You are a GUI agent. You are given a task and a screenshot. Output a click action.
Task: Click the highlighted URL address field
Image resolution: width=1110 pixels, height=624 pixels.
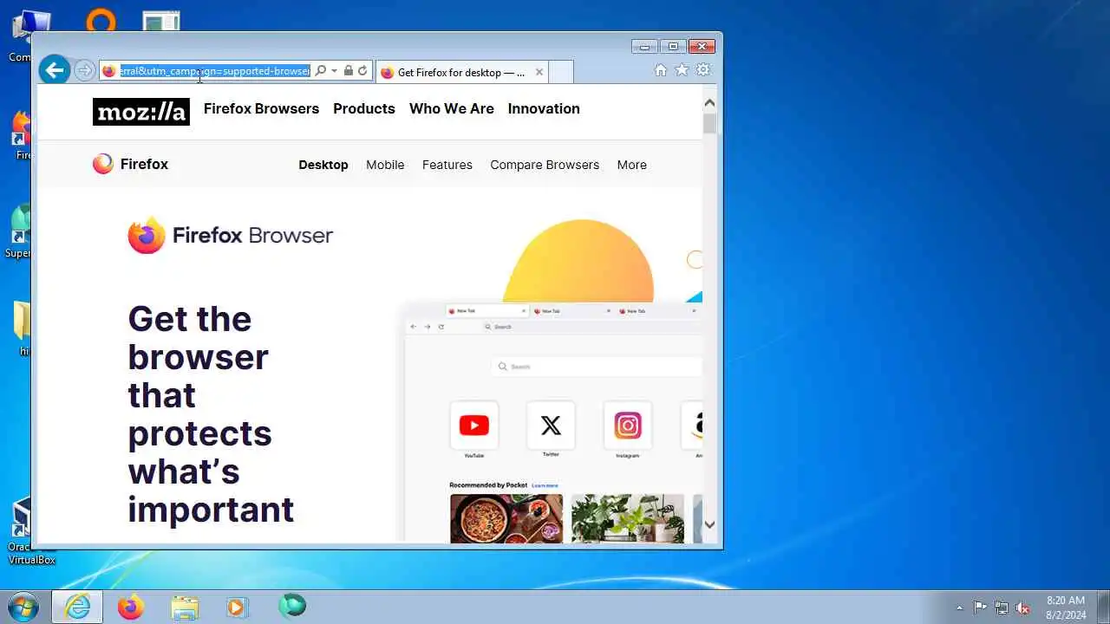(x=214, y=71)
